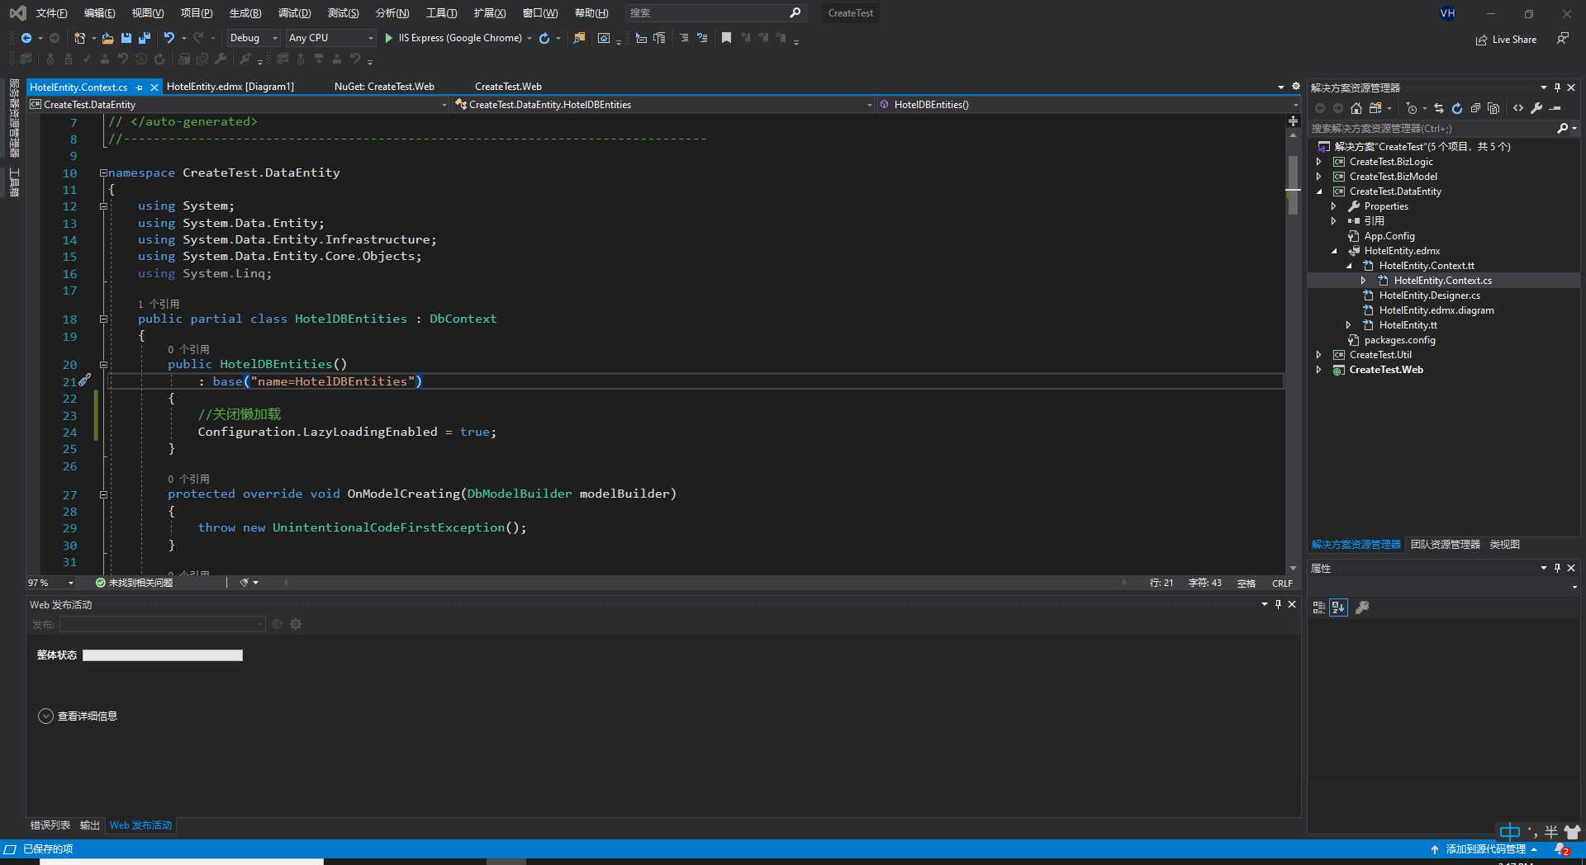
Task: Switch to 团队资源管理器 tab
Action: point(1446,545)
